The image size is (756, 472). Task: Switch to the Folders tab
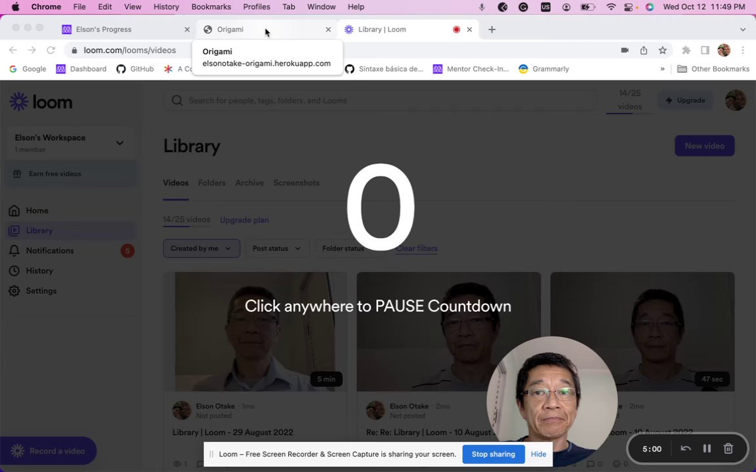[212, 183]
